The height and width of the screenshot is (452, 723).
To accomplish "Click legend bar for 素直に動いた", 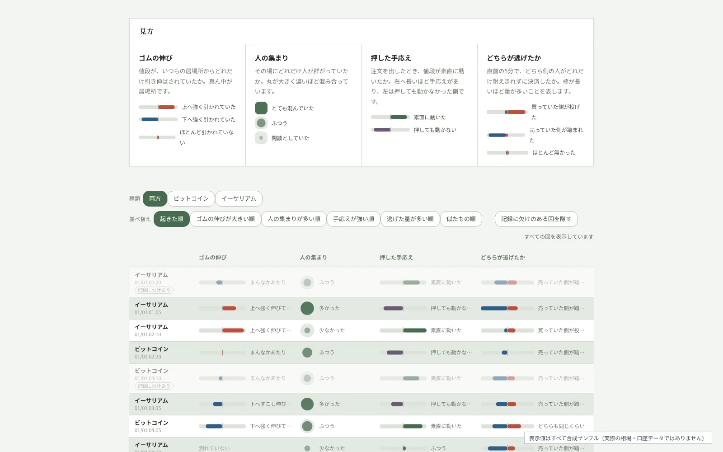I will [x=390, y=117].
